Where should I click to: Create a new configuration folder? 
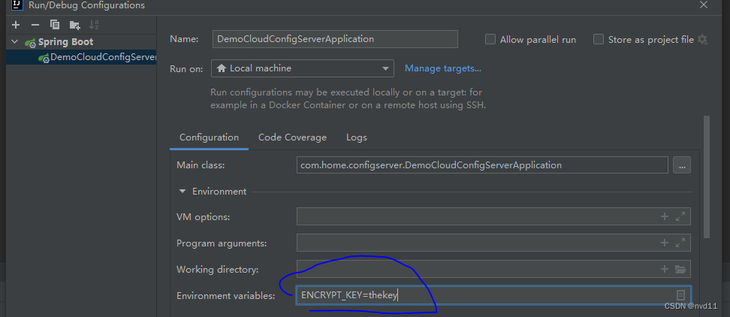(74, 25)
